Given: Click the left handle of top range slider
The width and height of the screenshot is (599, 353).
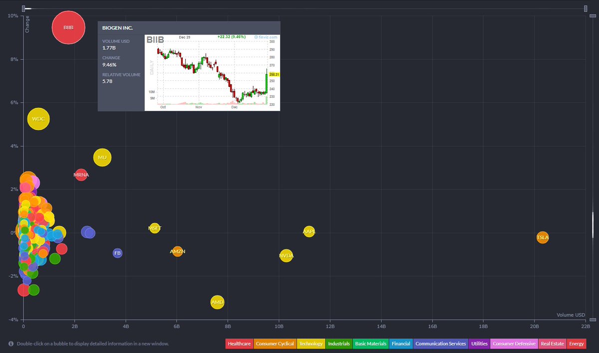Looking at the screenshot, I should [x=23, y=8].
